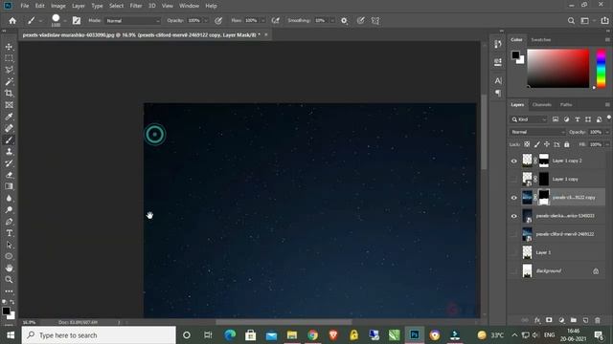Hide the Layer 1 copy 2 layer

(514, 161)
